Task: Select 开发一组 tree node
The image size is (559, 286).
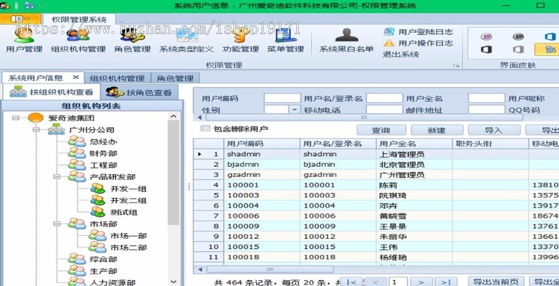Action: pyautogui.click(x=129, y=189)
